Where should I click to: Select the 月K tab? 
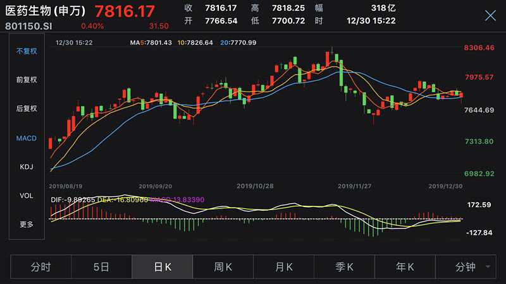coord(283,267)
